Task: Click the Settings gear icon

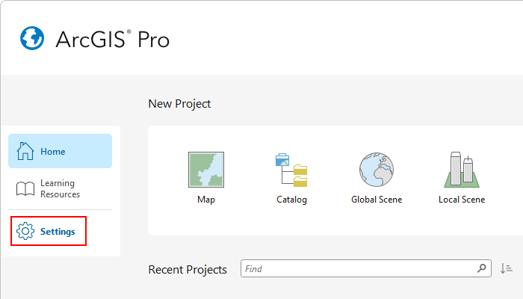Action: click(x=25, y=231)
